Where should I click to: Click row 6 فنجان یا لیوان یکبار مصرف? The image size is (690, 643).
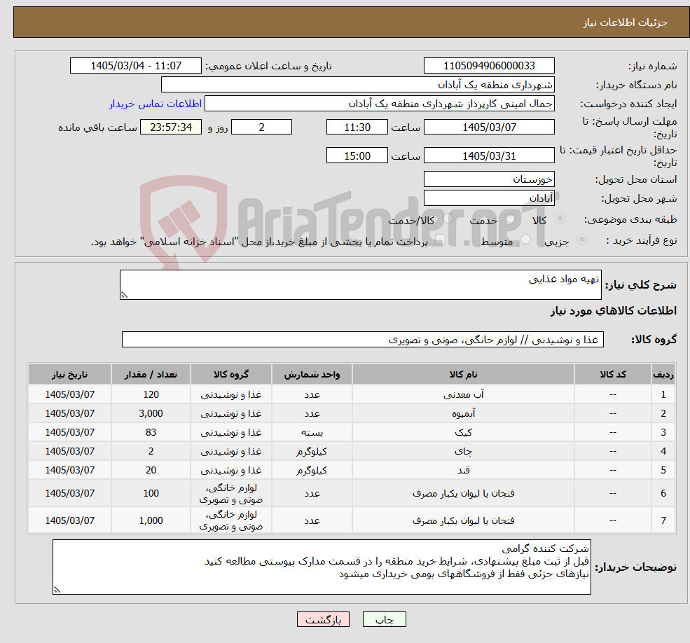[463, 493]
